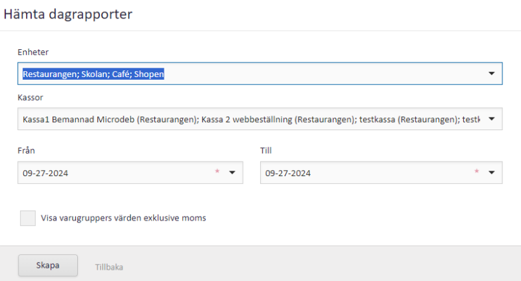Click the Hämta dagrapporter heading
The height and width of the screenshot is (281, 521).
coord(68,15)
